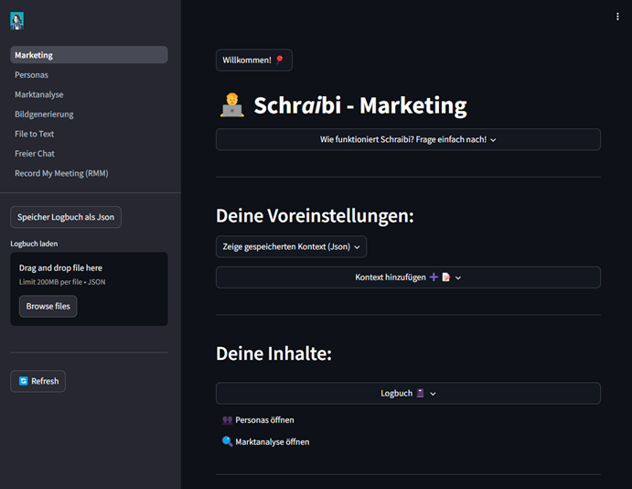This screenshot has width=632, height=489.
Task: Open the three-dot main menu
Action: pyautogui.click(x=617, y=16)
